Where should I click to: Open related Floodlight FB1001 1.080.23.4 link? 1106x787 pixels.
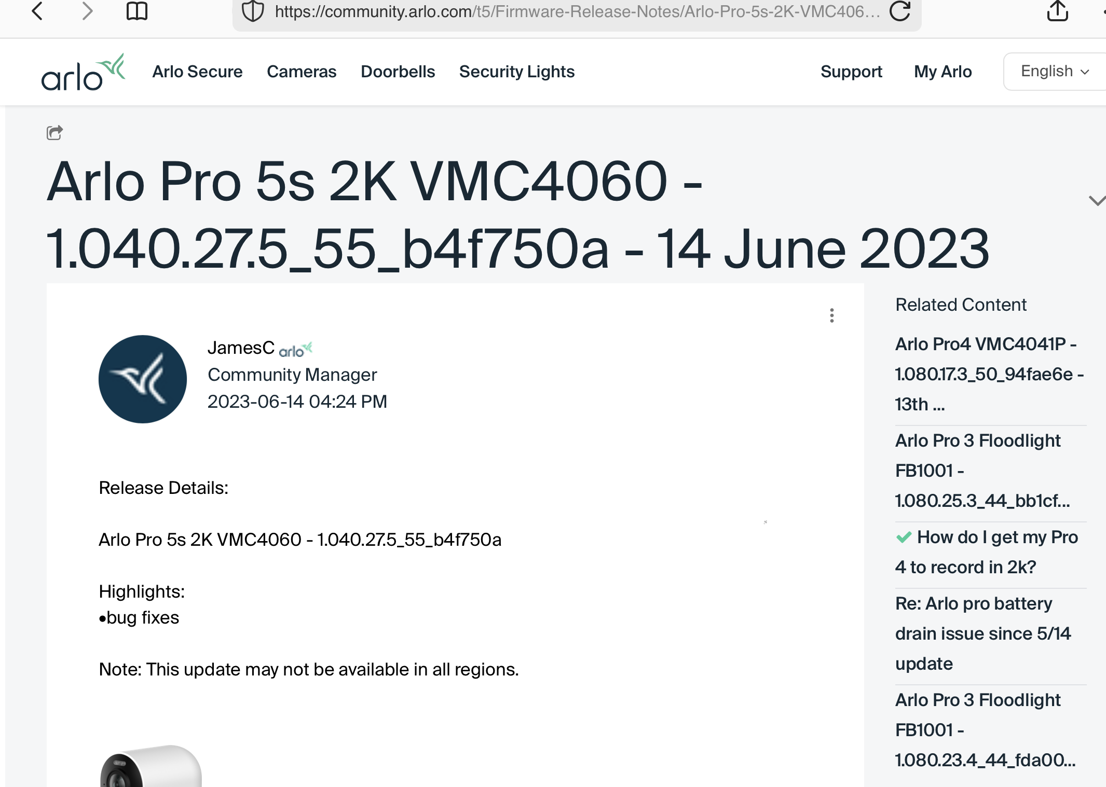[x=985, y=730]
